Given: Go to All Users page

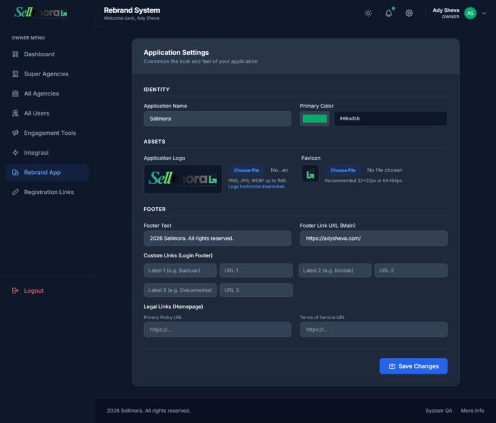Looking at the screenshot, I should (36, 113).
